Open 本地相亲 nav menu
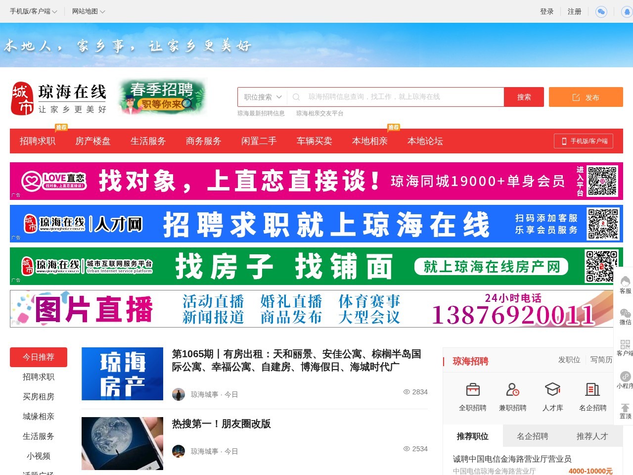 [x=370, y=141]
